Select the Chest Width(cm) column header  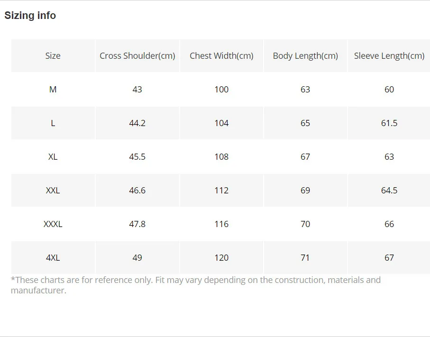[221, 56]
